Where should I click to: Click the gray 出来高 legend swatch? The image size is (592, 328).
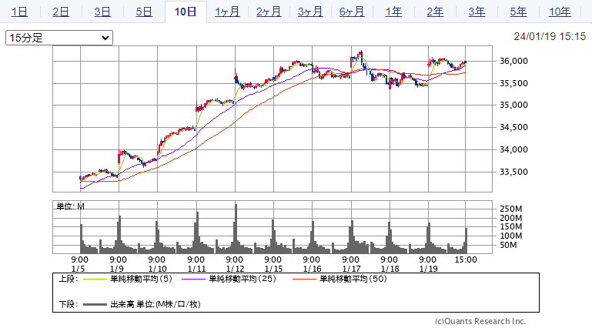pos(95,305)
